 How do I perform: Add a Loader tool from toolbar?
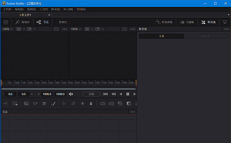click(x=6, y=104)
